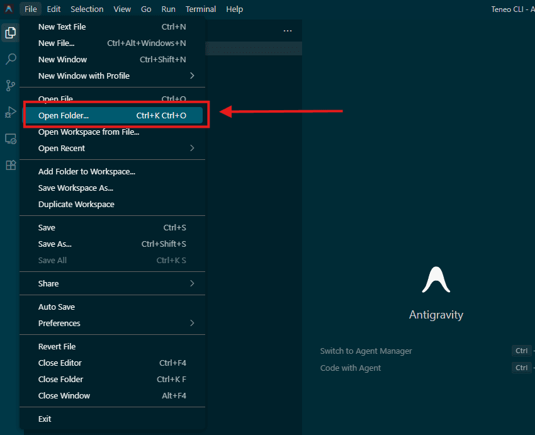Select Open Folder... menu item
This screenshot has height=435, width=535.
point(112,115)
